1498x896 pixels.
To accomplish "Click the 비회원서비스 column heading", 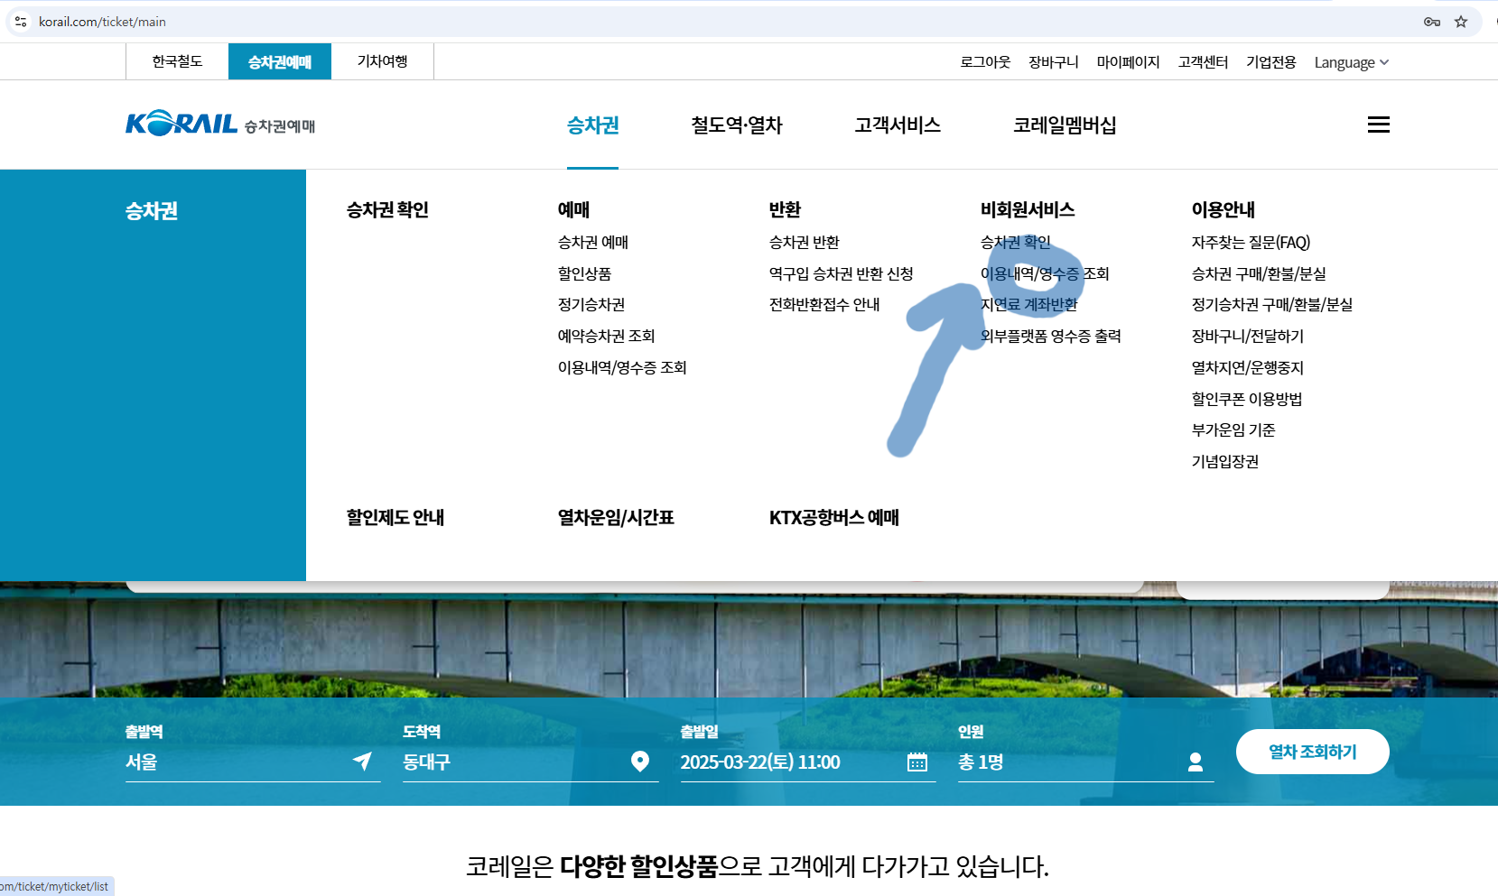I will click(1028, 209).
